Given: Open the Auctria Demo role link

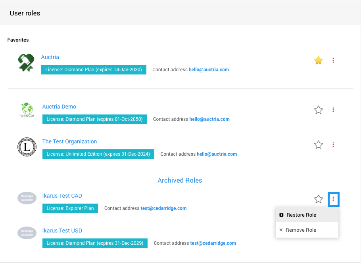Looking at the screenshot, I should tap(59, 107).
